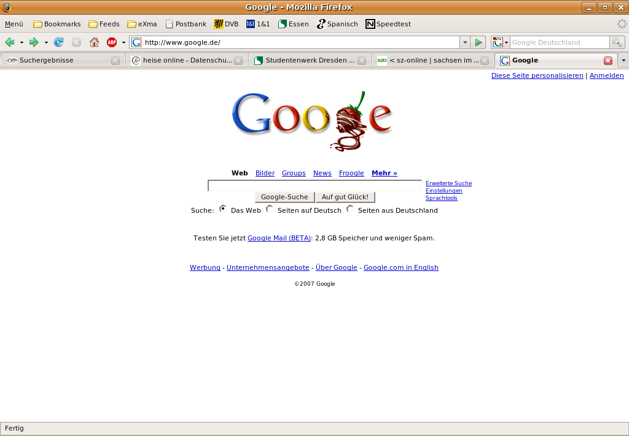Image resolution: width=629 pixels, height=436 pixels.
Task: Switch to the Suchergebnisse tab
Action: [63, 61]
